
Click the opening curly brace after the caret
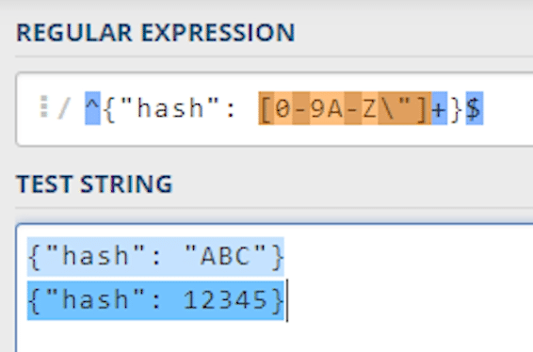[109, 109]
